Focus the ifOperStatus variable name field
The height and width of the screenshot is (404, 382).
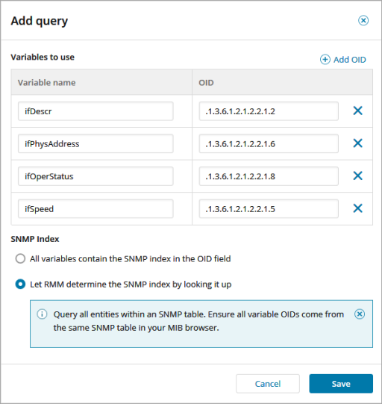point(95,176)
